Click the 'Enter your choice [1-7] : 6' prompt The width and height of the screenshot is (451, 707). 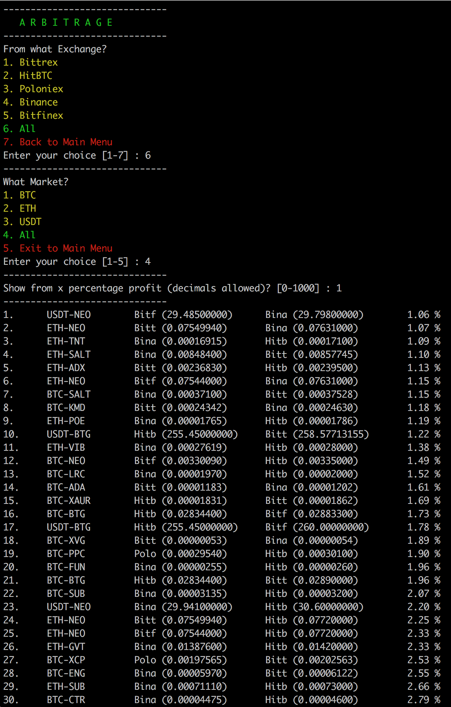click(77, 155)
